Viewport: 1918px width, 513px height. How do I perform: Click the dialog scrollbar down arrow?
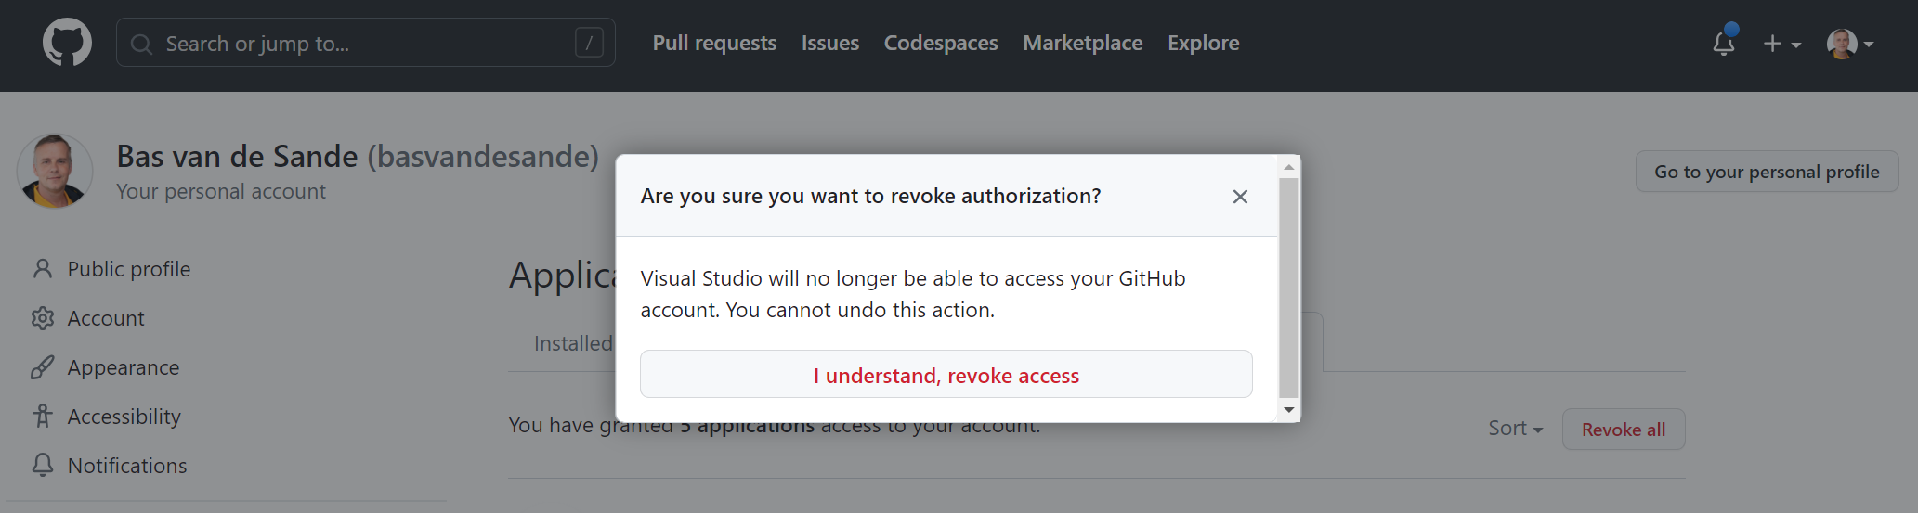[1288, 409]
